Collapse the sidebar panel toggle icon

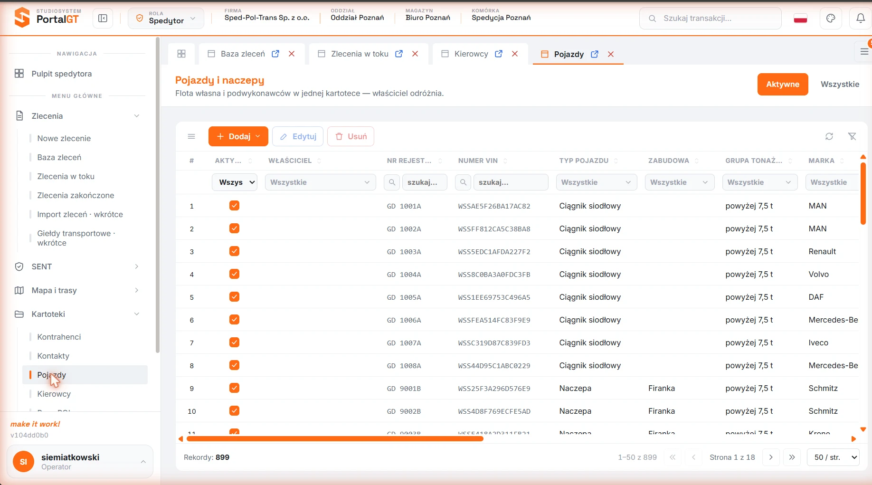pos(103,19)
